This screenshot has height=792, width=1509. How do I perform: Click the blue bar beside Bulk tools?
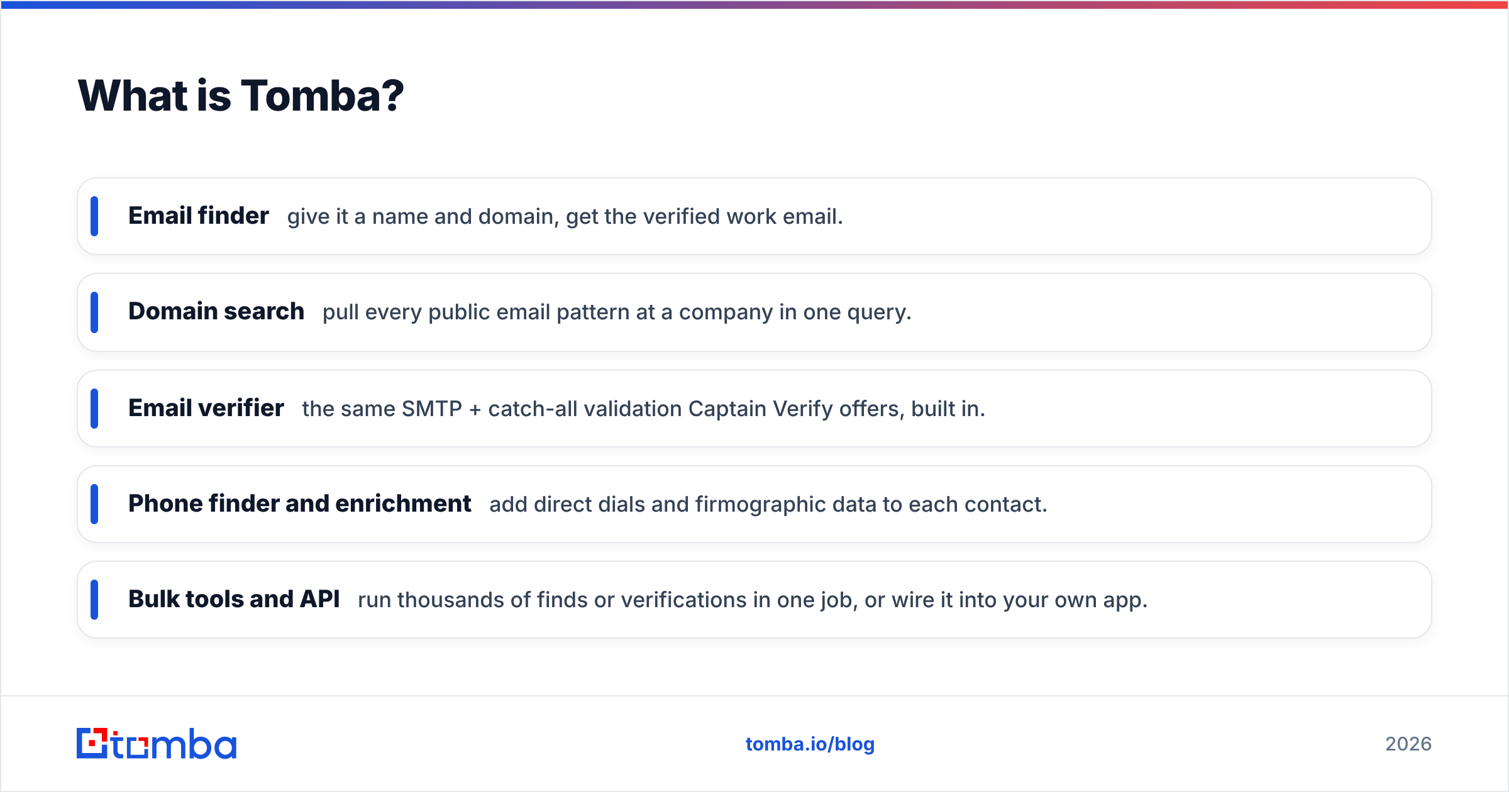pos(94,600)
